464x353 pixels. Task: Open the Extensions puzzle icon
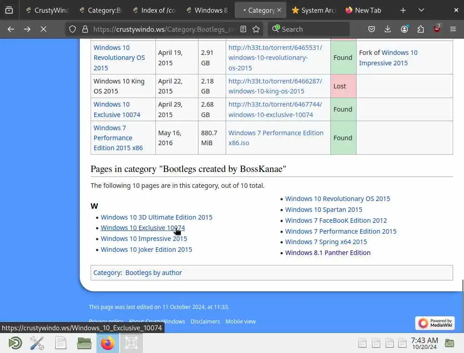coord(420,29)
